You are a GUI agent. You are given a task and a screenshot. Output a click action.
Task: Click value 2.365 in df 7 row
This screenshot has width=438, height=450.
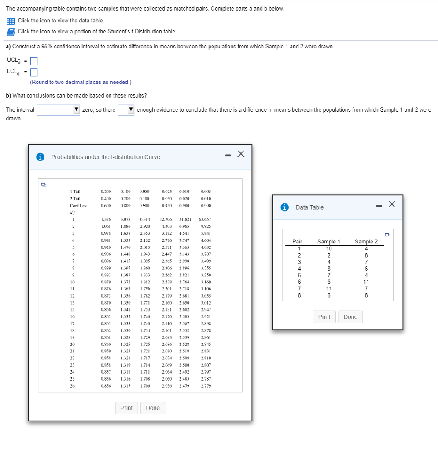point(167,261)
